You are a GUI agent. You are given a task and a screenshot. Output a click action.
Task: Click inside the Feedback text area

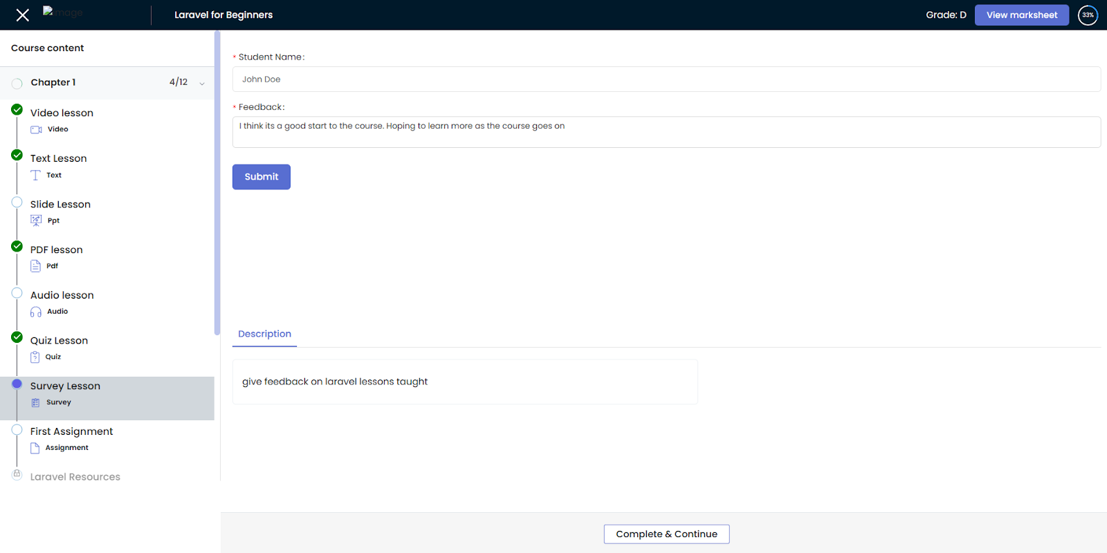pyautogui.click(x=666, y=132)
